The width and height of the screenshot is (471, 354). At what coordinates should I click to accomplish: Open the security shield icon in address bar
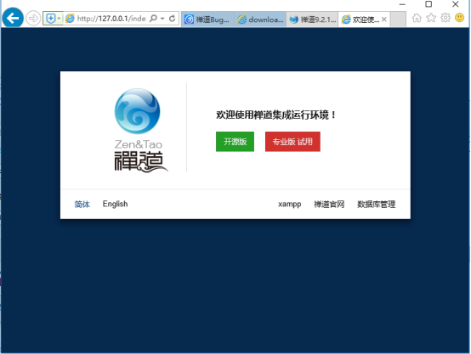coord(51,19)
